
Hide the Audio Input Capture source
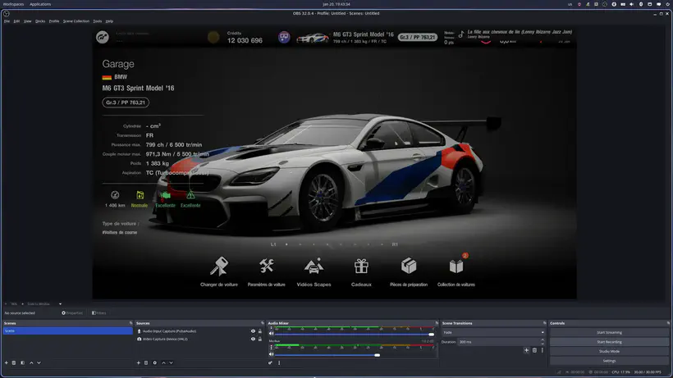pyautogui.click(x=253, y=330)
